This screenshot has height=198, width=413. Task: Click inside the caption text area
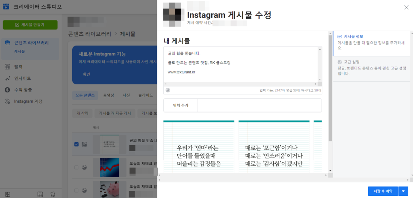[241, 64]
